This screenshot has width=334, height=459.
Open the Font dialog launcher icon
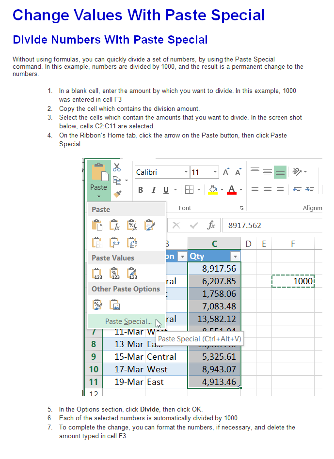click(x=241, y=208)
